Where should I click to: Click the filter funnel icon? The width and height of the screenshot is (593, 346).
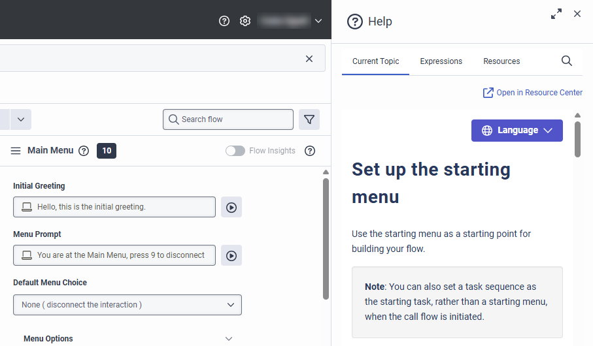pos(309,119)
